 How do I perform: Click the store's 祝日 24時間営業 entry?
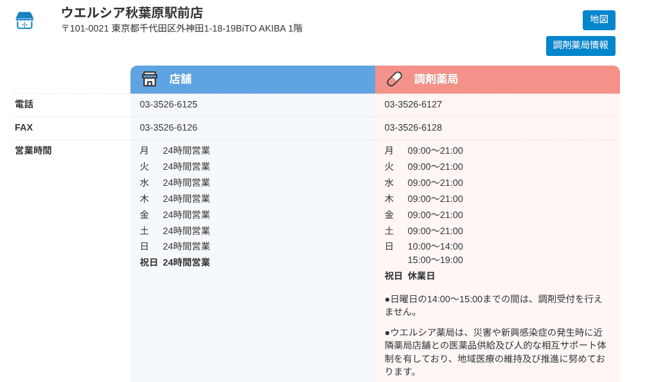coord(175,262)
